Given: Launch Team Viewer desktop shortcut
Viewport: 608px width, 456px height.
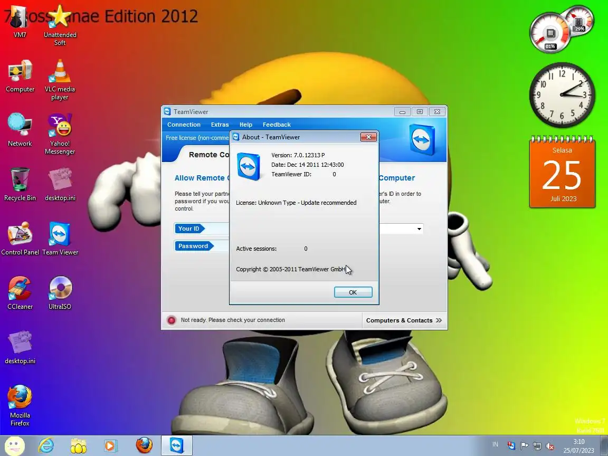Looking at the screenshot, I should pyautogui.click(x=60, y=239).
